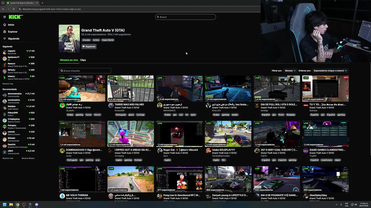371x208 pixels.
Task: Open Nesszv in the followed channels list
Action: point(19,65)
